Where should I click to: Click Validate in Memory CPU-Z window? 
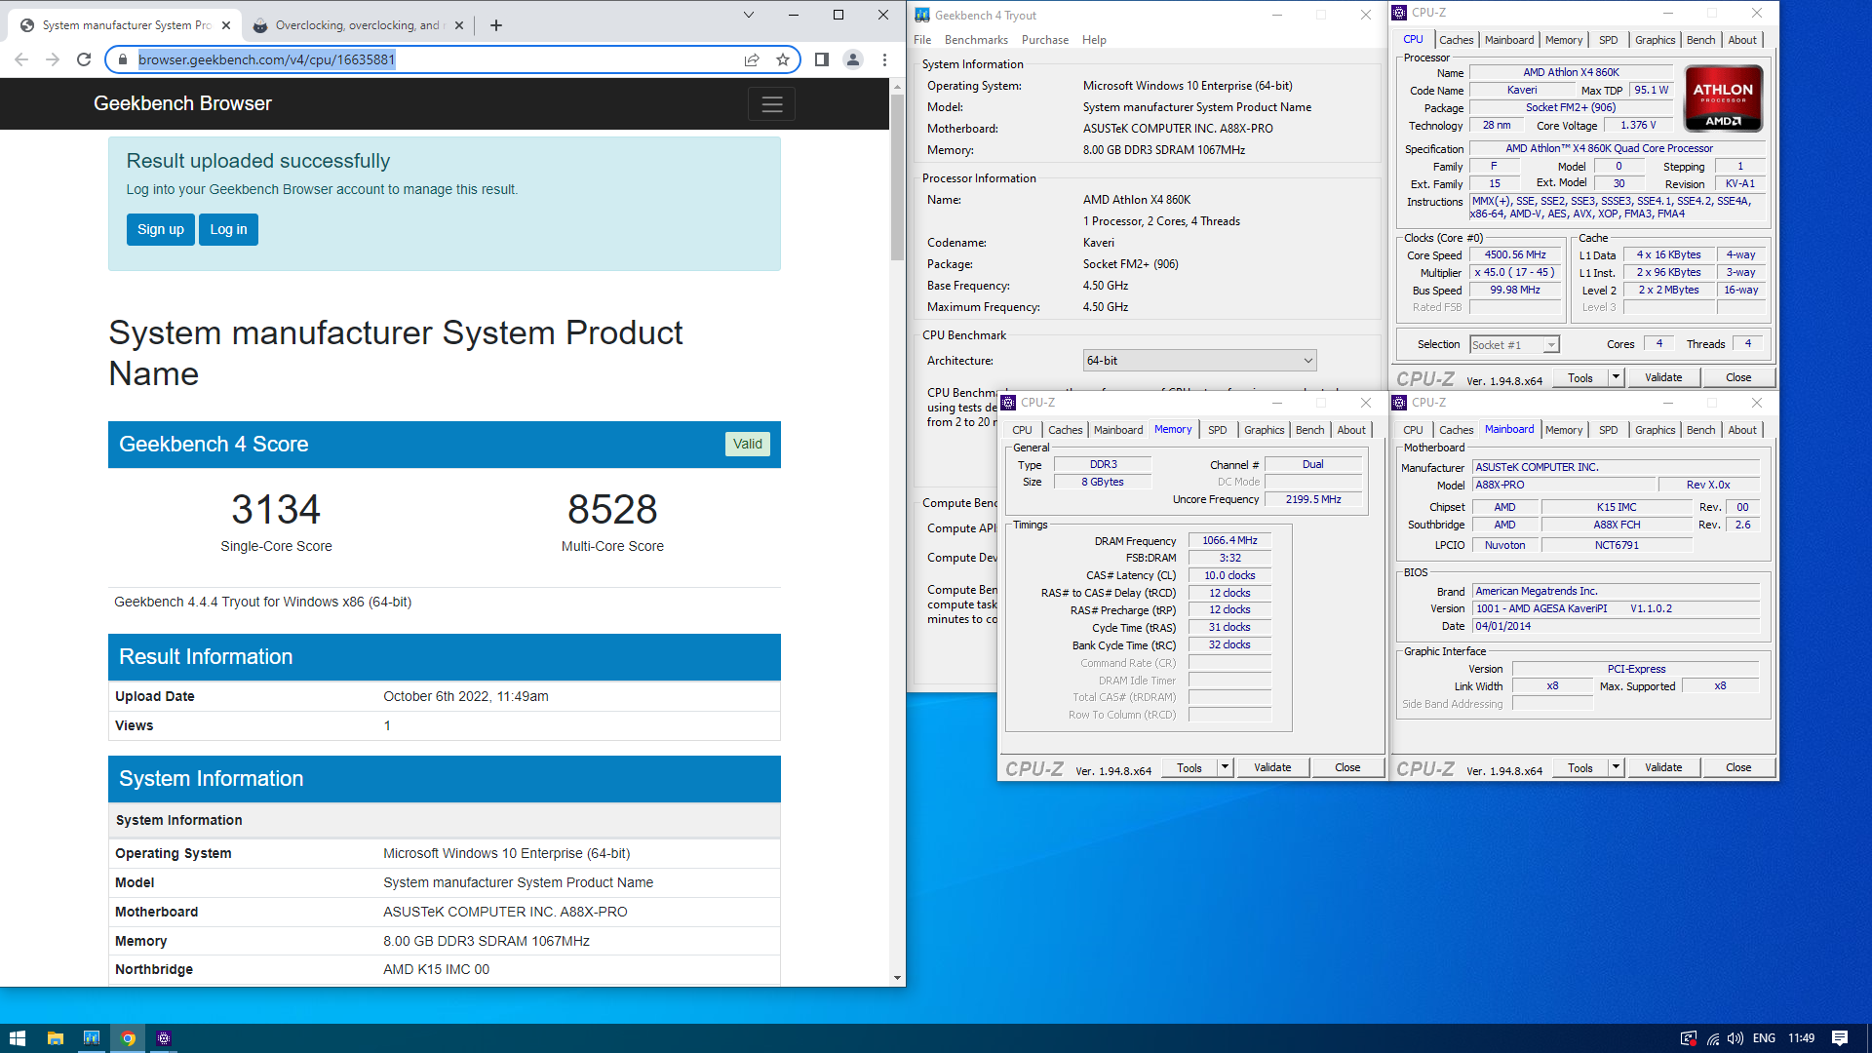point(1272,768)
